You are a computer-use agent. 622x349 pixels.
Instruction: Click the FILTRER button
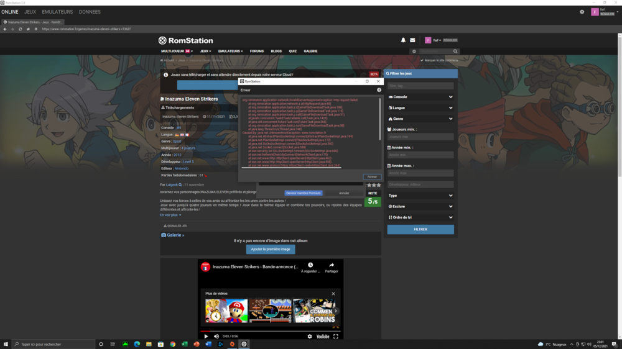420,229
